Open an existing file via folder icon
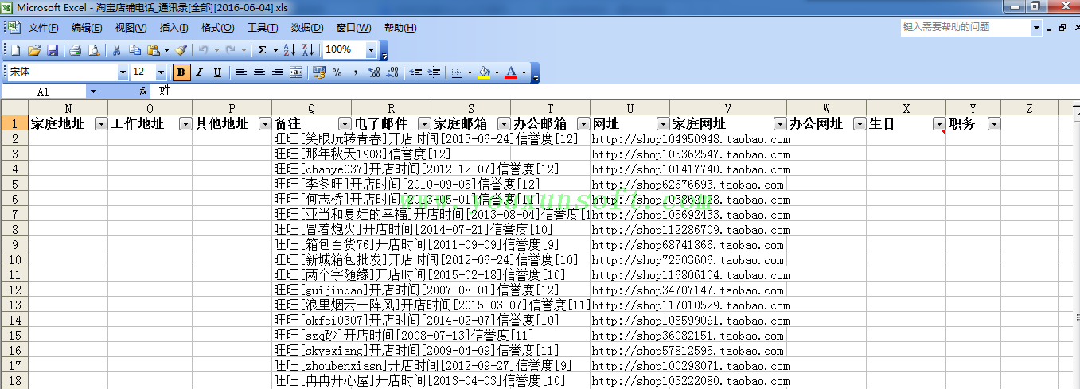This screenshot has height=389, width=1080. click(34, 50)
